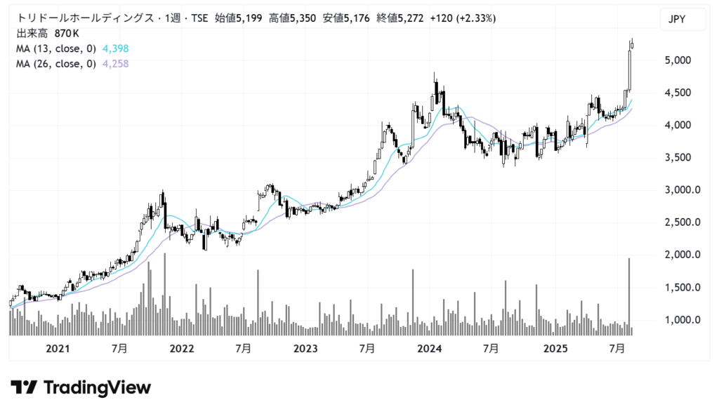Click the 2,000.0 price axis label
Viewport: 719px width, 414px height.
[x=682, y=255]
